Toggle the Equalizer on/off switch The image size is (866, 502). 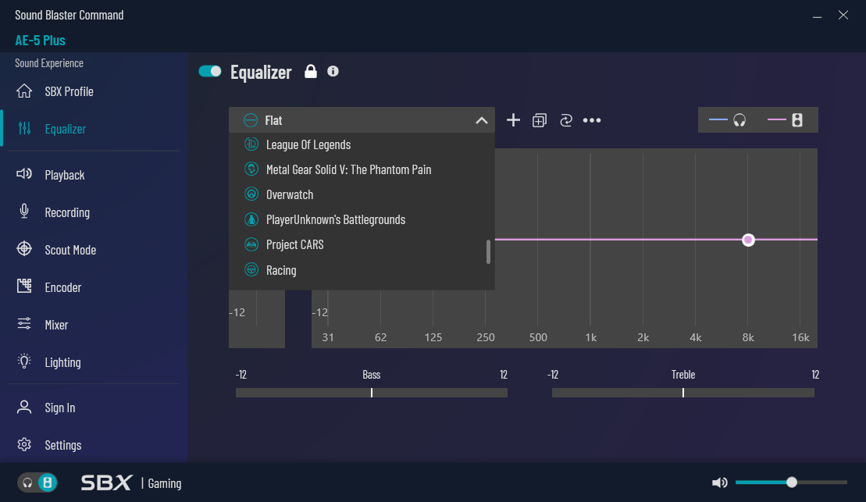point(210,71)
